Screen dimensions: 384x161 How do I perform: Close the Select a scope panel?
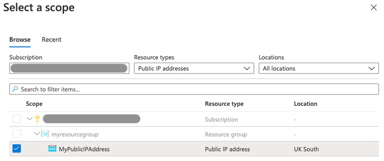click(x=373, y=8)
